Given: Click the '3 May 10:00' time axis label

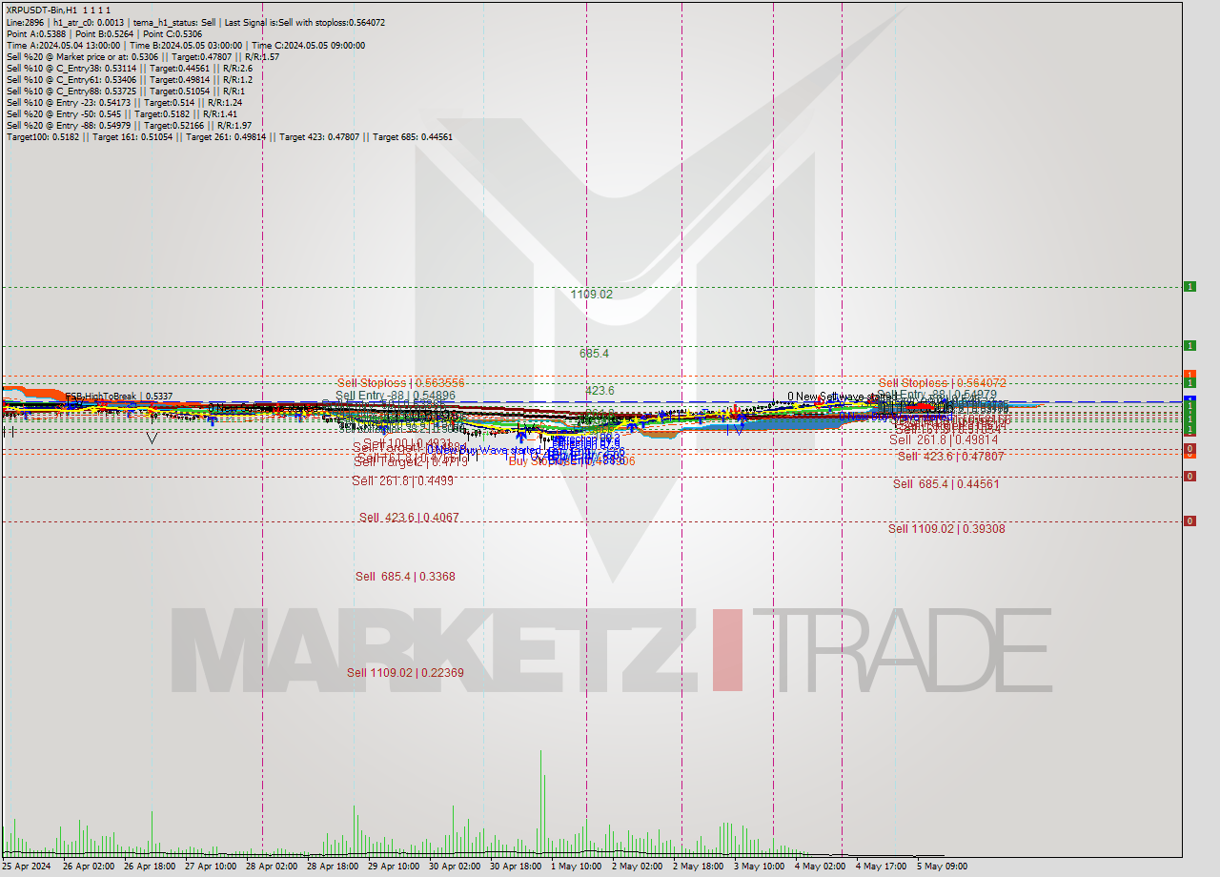Looking at the screenshot, I should pos(759,867).
